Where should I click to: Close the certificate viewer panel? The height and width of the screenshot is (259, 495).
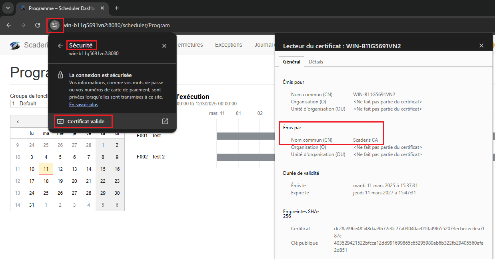(x=481, y=46)
